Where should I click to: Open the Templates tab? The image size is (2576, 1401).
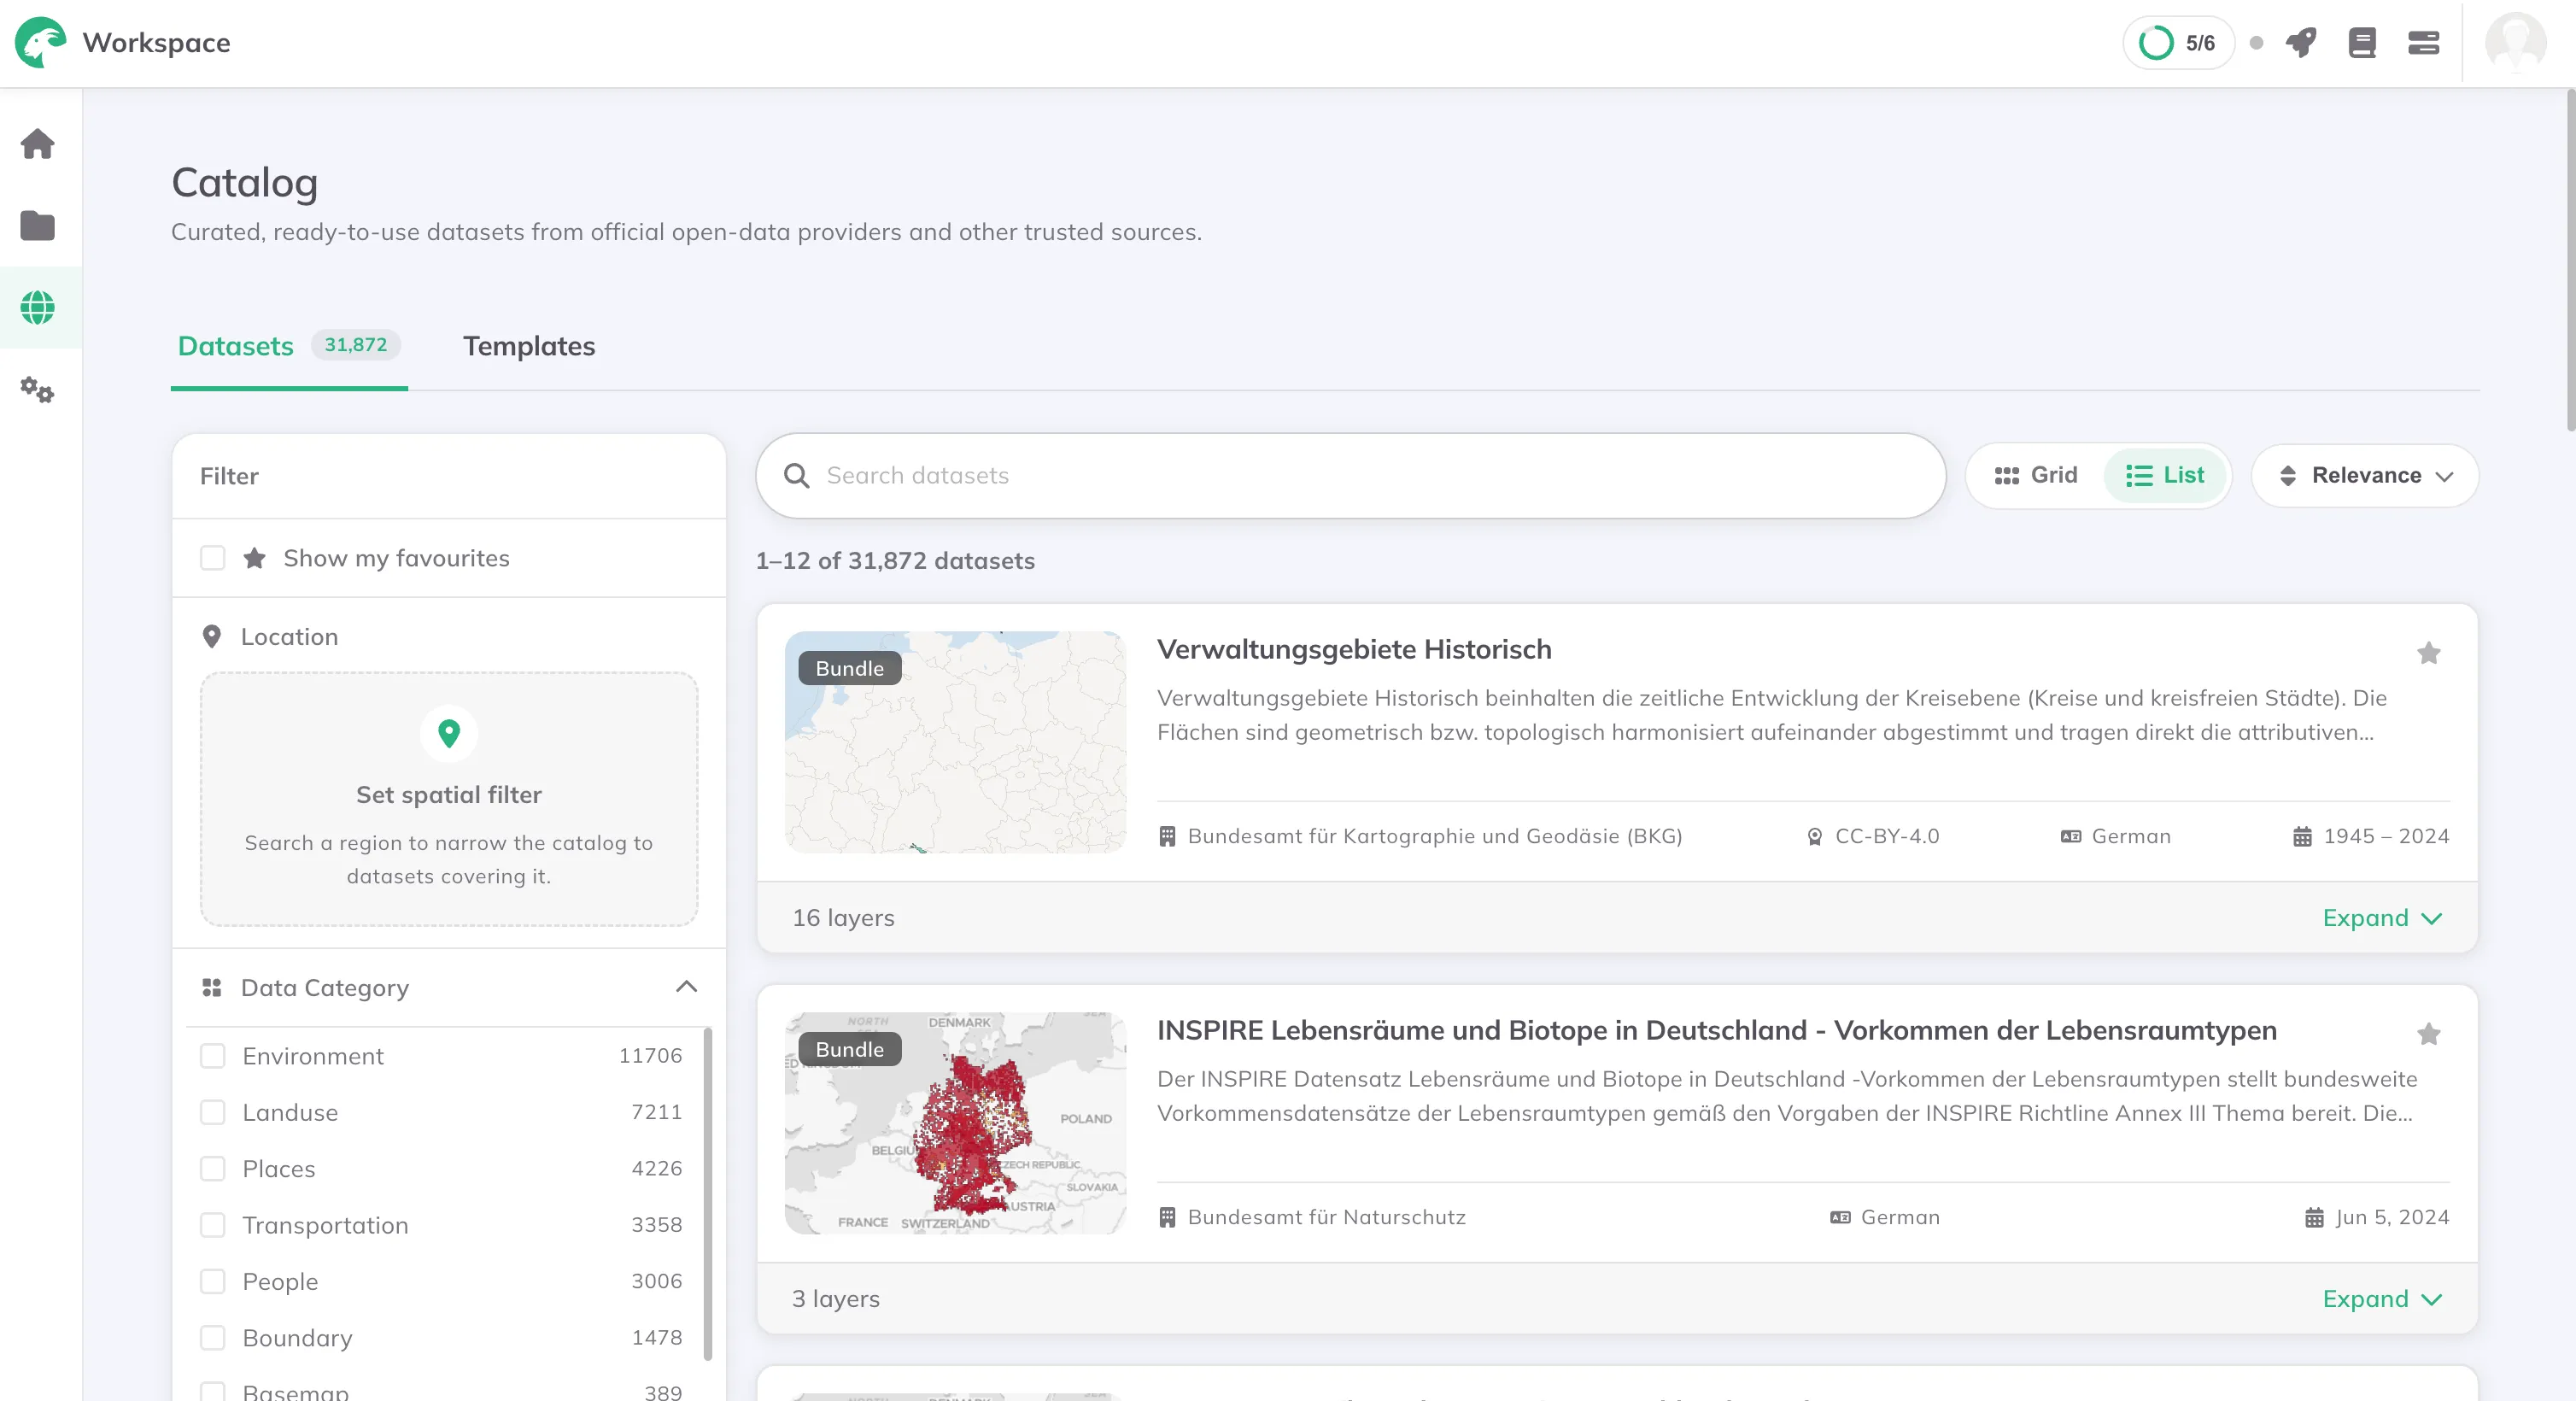tap(529, 346)
